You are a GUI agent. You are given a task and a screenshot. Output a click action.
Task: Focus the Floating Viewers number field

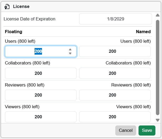tap(41, 117)
